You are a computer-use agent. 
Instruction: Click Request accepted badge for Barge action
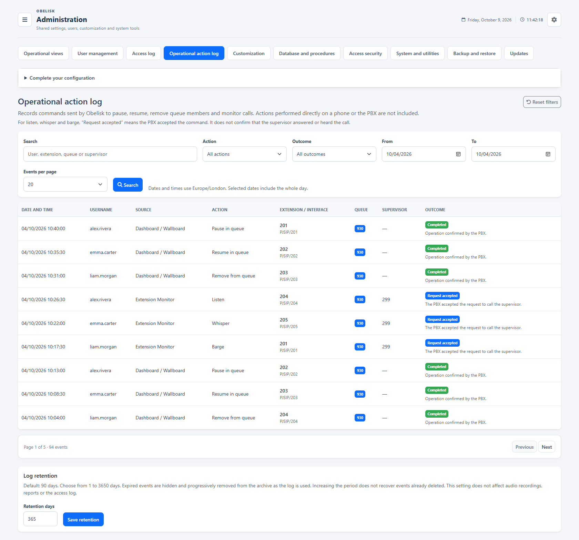coord(443,343)
